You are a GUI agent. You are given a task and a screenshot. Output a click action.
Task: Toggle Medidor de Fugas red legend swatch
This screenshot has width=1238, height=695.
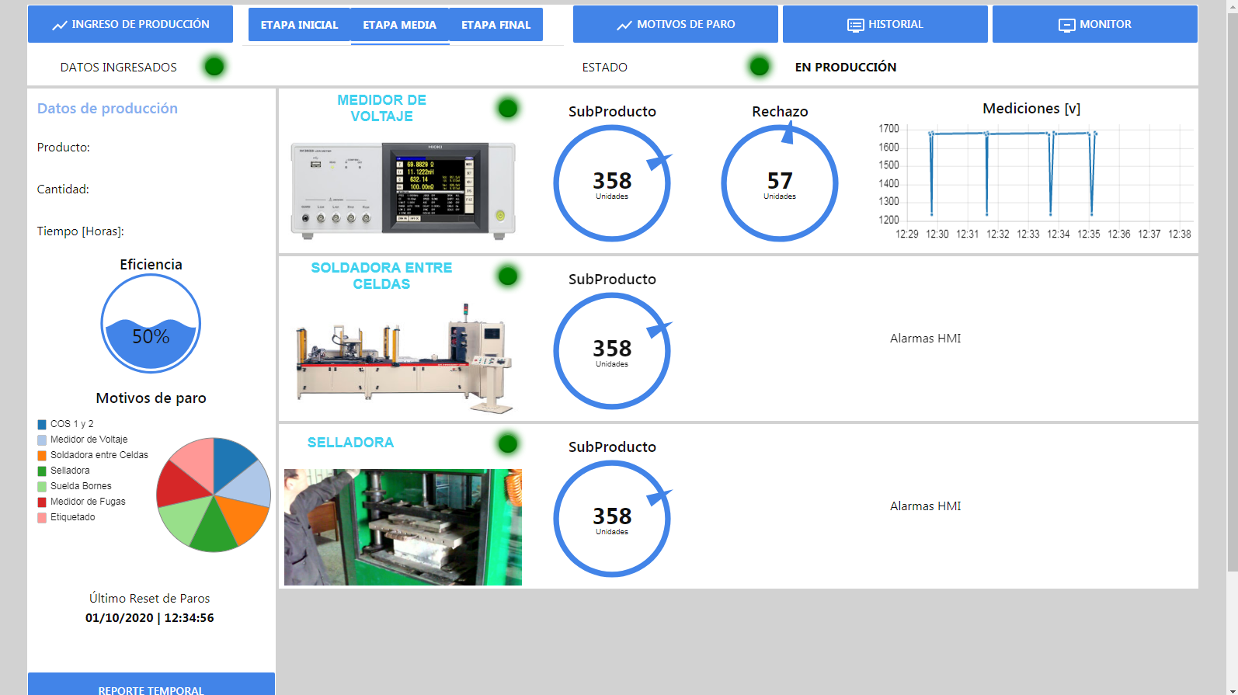click(42, 502)
